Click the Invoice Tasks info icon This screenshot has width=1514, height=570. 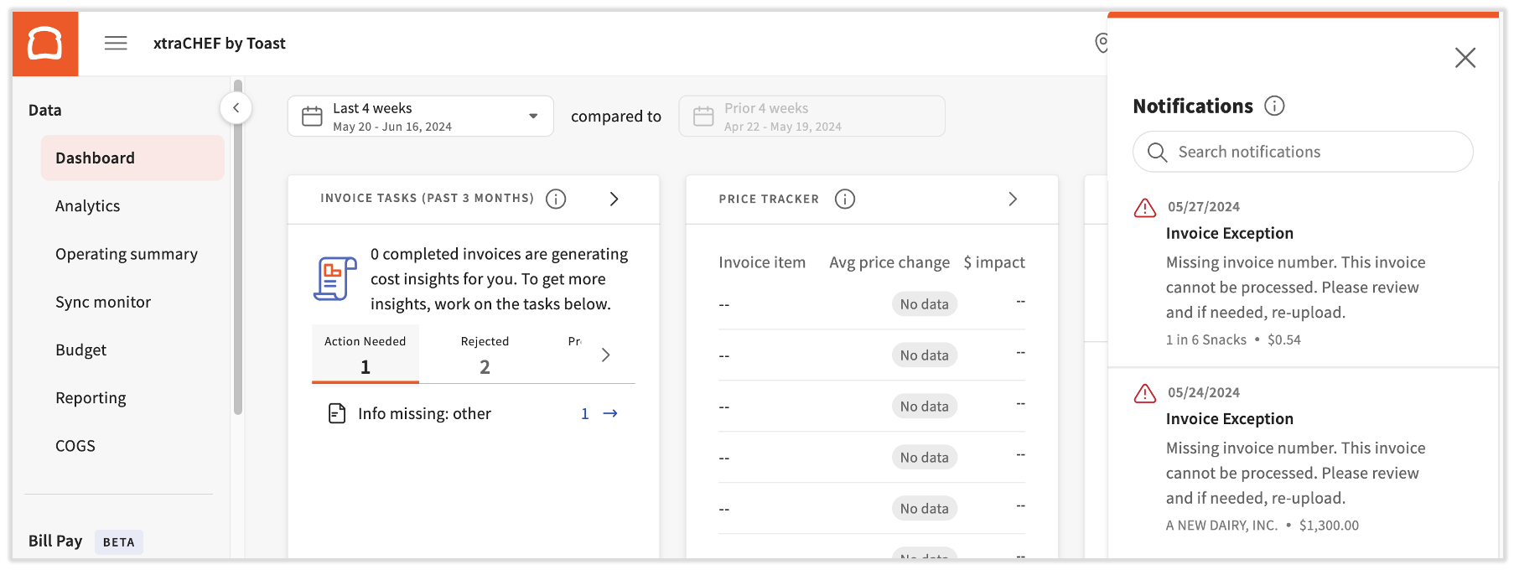[x=556, y=199]
